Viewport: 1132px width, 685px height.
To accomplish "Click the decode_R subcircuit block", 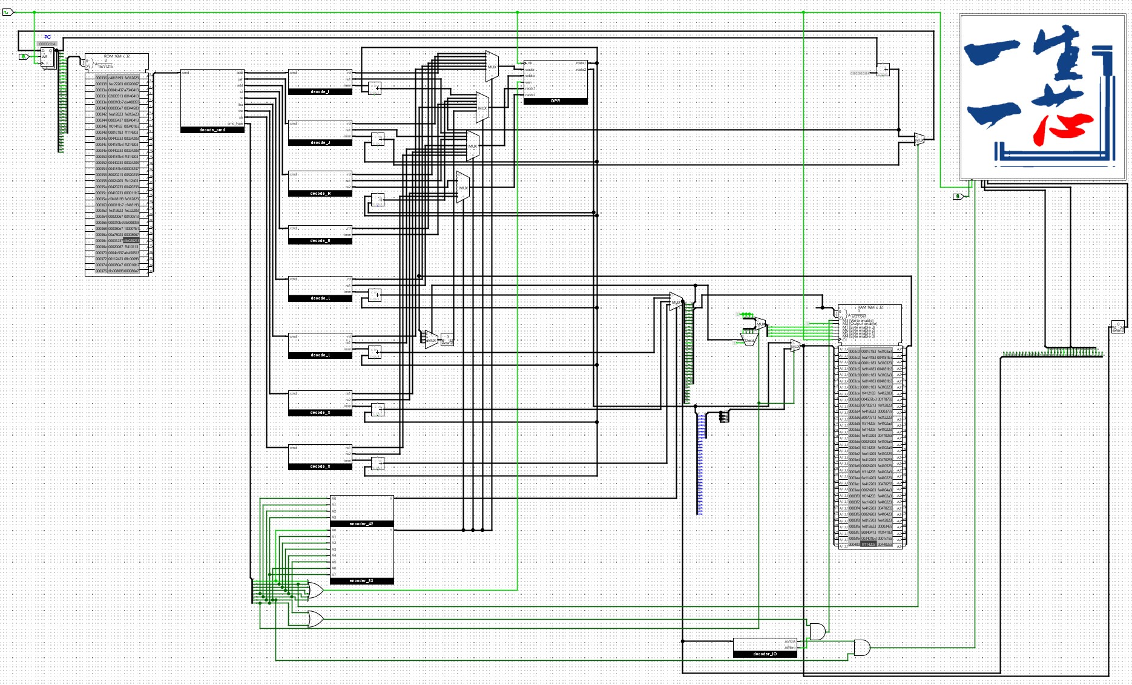I will (x=320, y=184).
